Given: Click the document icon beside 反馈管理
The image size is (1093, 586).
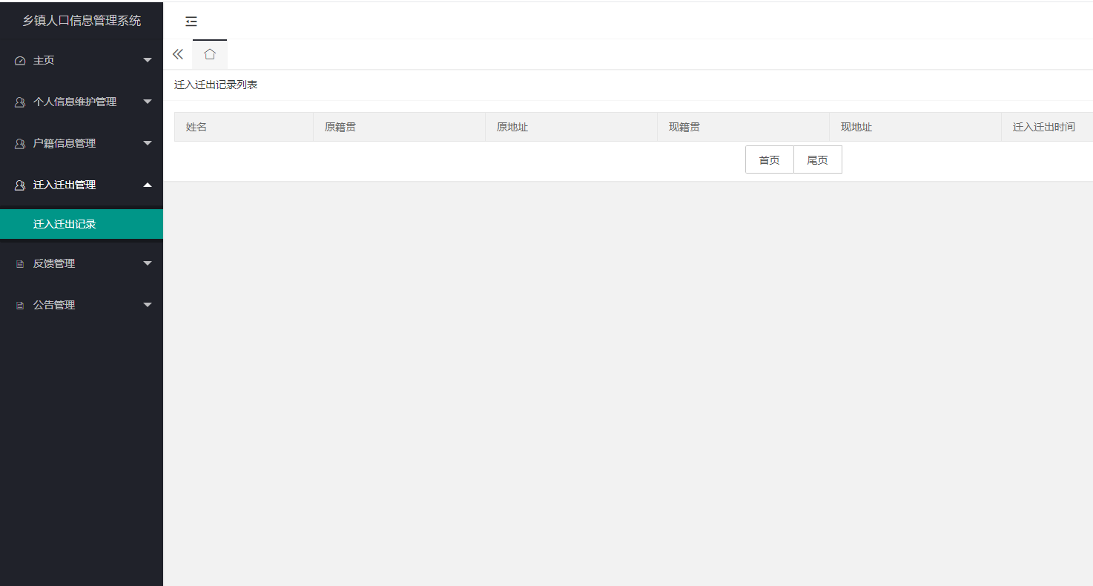Looking at the screenshot, I should [20, 264].
